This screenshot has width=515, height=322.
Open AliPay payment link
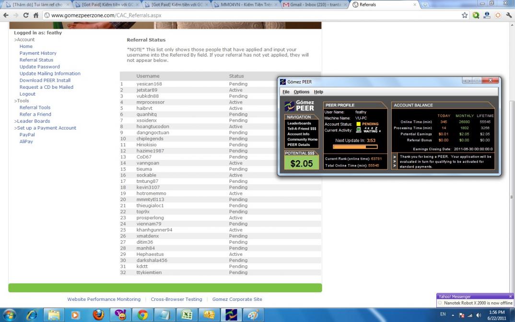pyautogui.click(x=26, y=142)
